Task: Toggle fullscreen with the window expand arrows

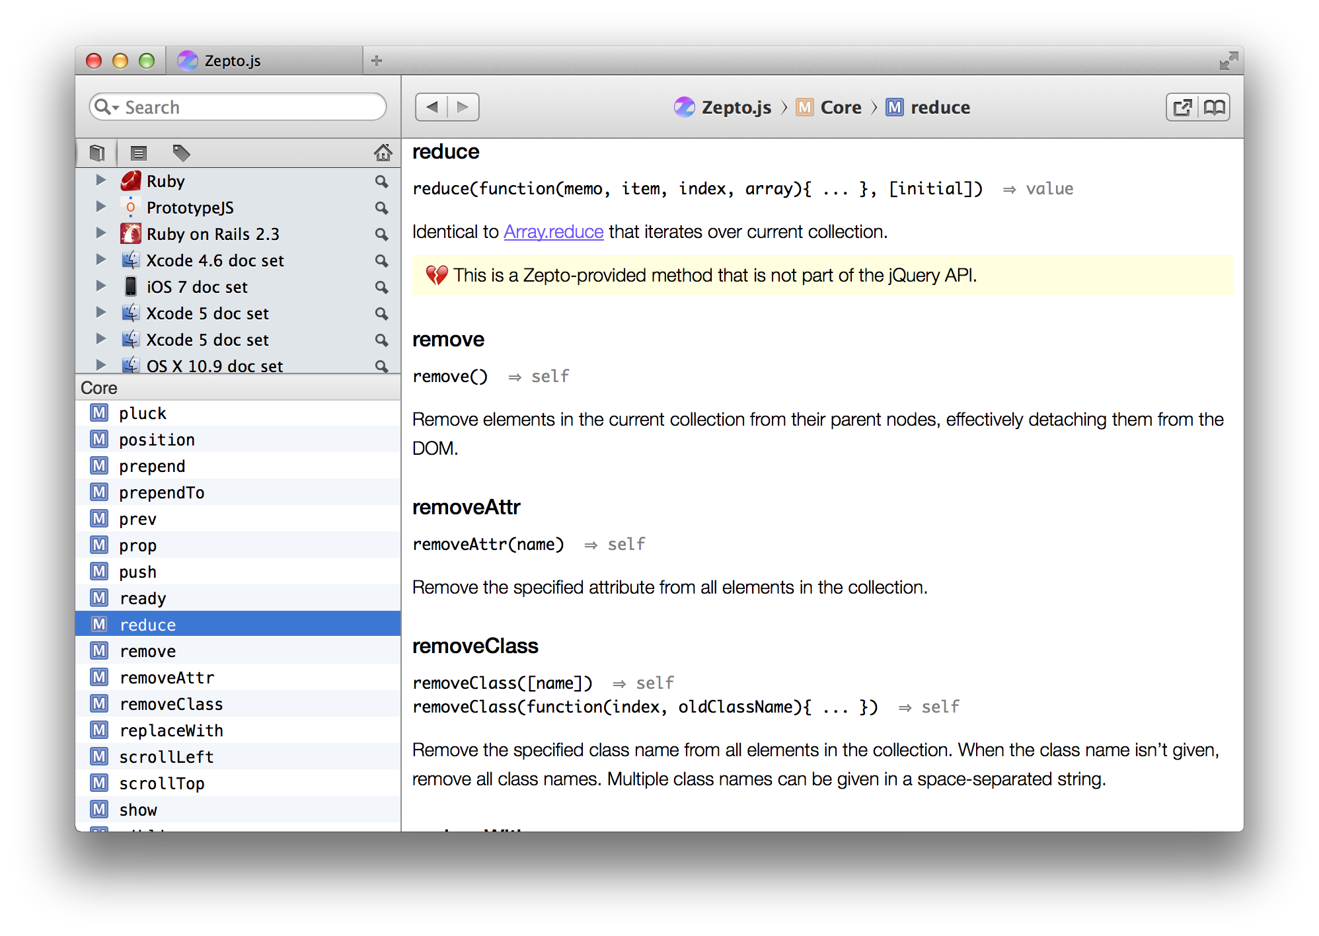Action: tap(1228, 61)
